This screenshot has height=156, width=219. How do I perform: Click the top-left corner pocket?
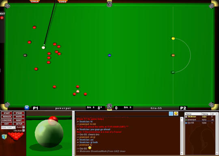click(x=7, y=6)
